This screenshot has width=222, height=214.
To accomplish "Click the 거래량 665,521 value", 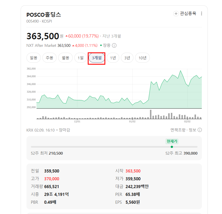I will pos(52,186).
